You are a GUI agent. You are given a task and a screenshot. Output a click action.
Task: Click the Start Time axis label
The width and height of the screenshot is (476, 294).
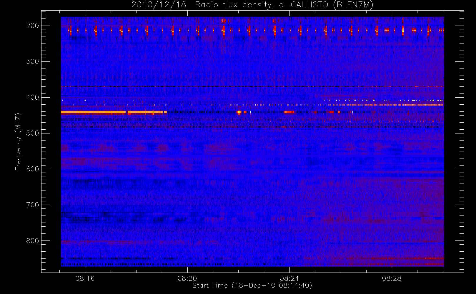click(252, 285)
